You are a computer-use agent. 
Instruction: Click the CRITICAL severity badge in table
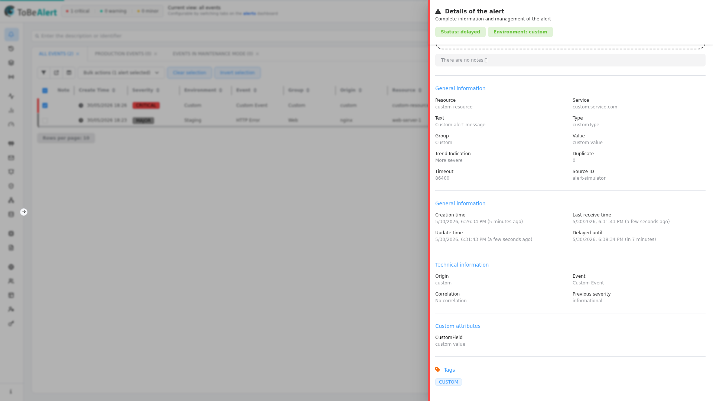click(146, 105)
